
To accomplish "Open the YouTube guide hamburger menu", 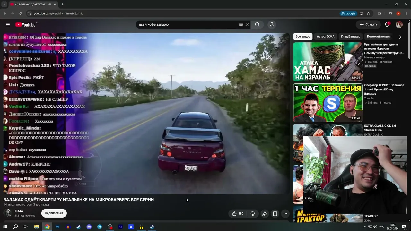I will pyautogui.click(x=8, y=25).
